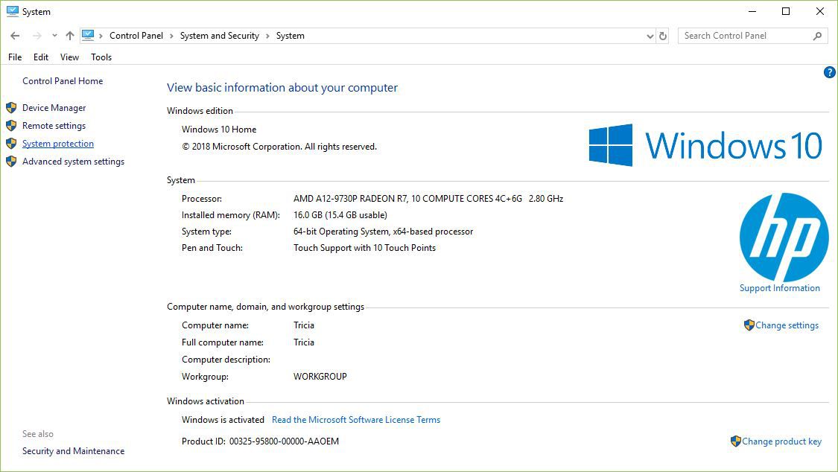Expand the address bar history dropdown
838x472 pixels.
point(650,36)
